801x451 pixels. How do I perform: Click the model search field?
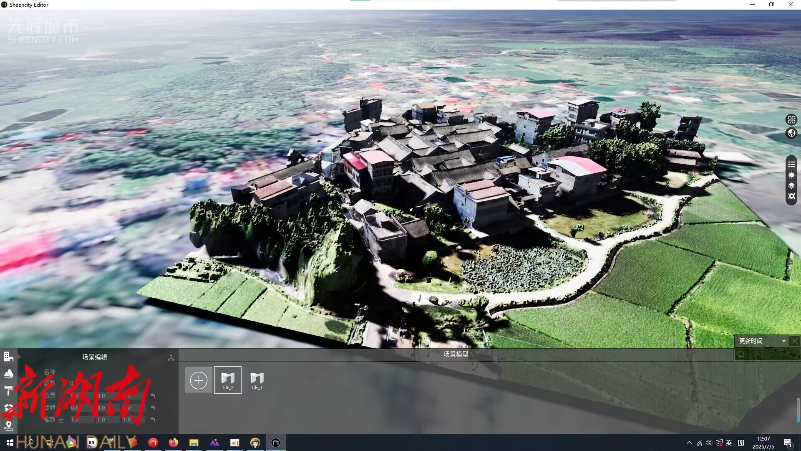(x=768, y=355)
